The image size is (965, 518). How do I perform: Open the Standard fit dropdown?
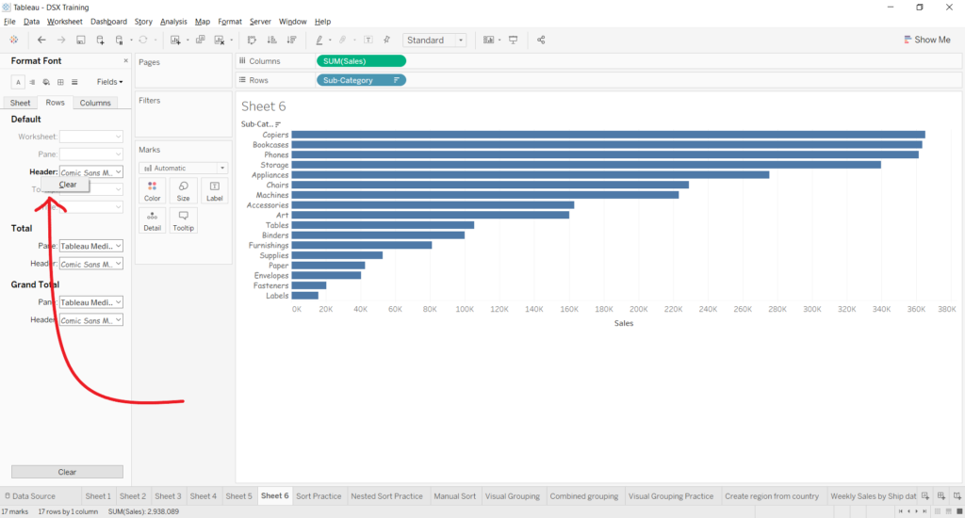tap(434, 40)
